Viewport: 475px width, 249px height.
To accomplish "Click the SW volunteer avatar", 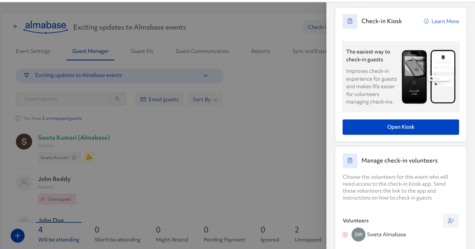I will click(x=358, y=235).
